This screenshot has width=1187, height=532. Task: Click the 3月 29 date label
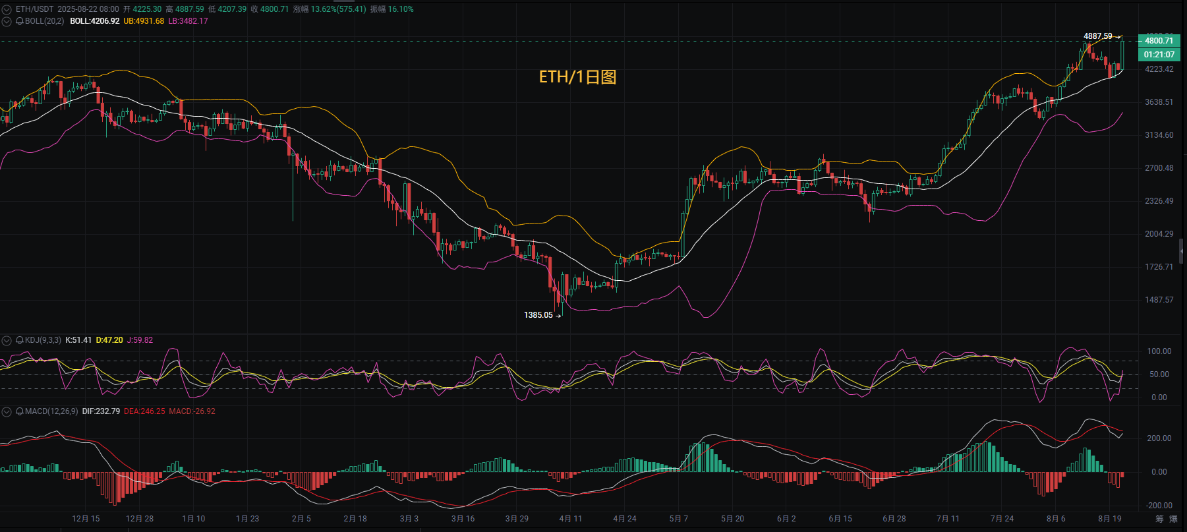coord(517,519)
